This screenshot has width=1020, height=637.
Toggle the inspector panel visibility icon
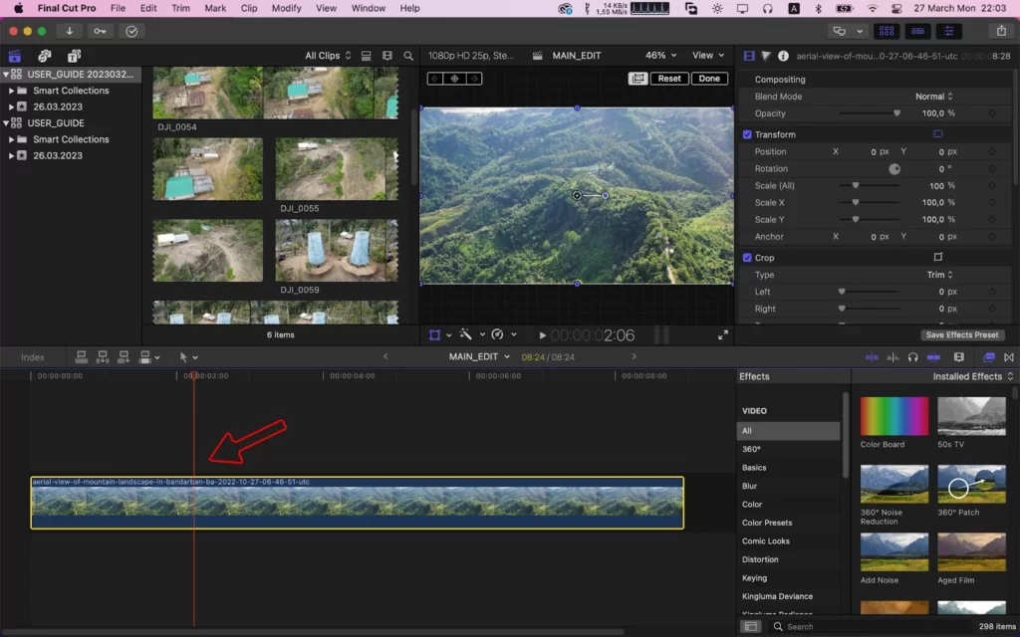coord(949,31)
